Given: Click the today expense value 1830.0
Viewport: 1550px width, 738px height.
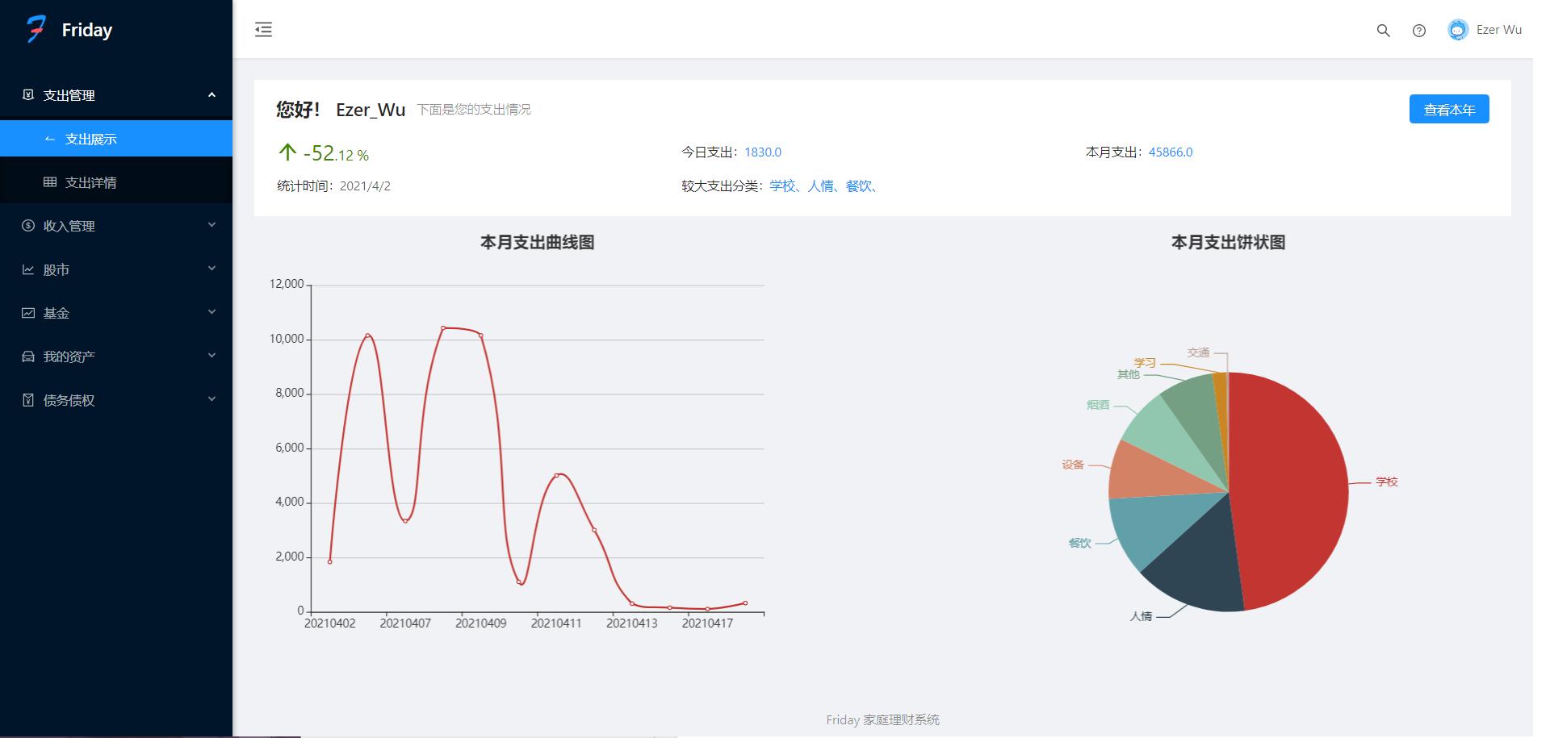Looking at the screenshot, I should (x=762, y=152).
